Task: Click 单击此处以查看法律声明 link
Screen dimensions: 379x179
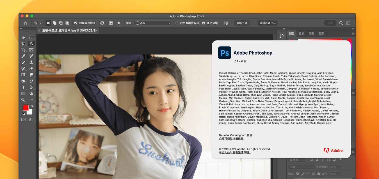Action: point(235,152)
